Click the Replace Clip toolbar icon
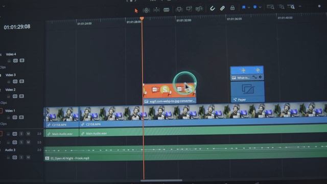Image resolution: width=327 pixels, height=184 pixels. (199, 9)
